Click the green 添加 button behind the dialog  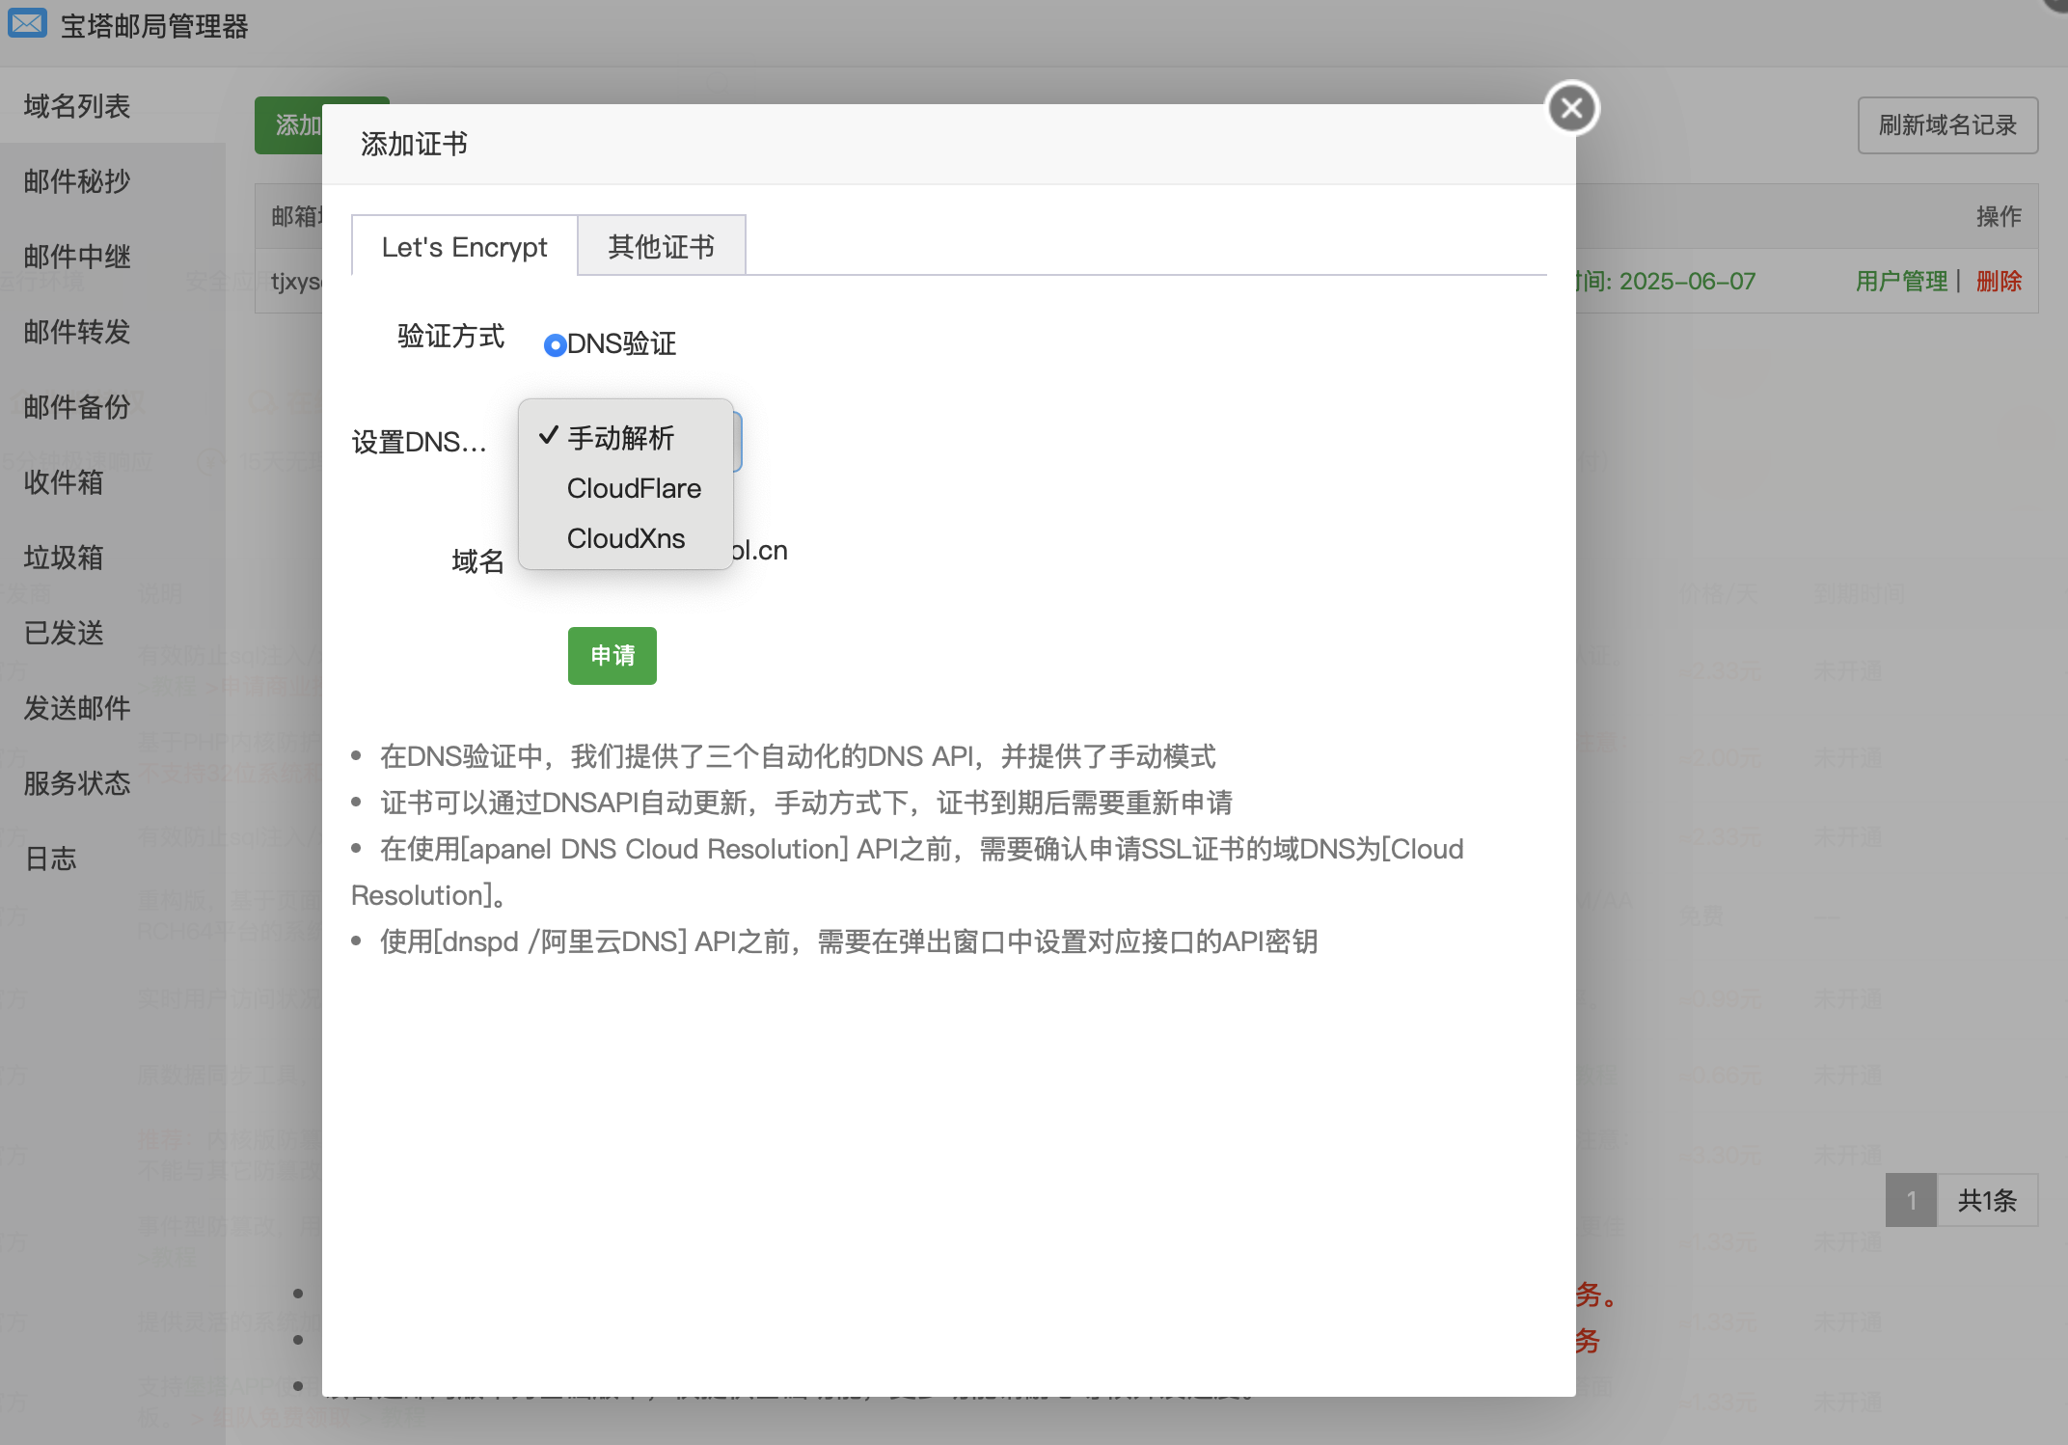[x=289, y=125]
